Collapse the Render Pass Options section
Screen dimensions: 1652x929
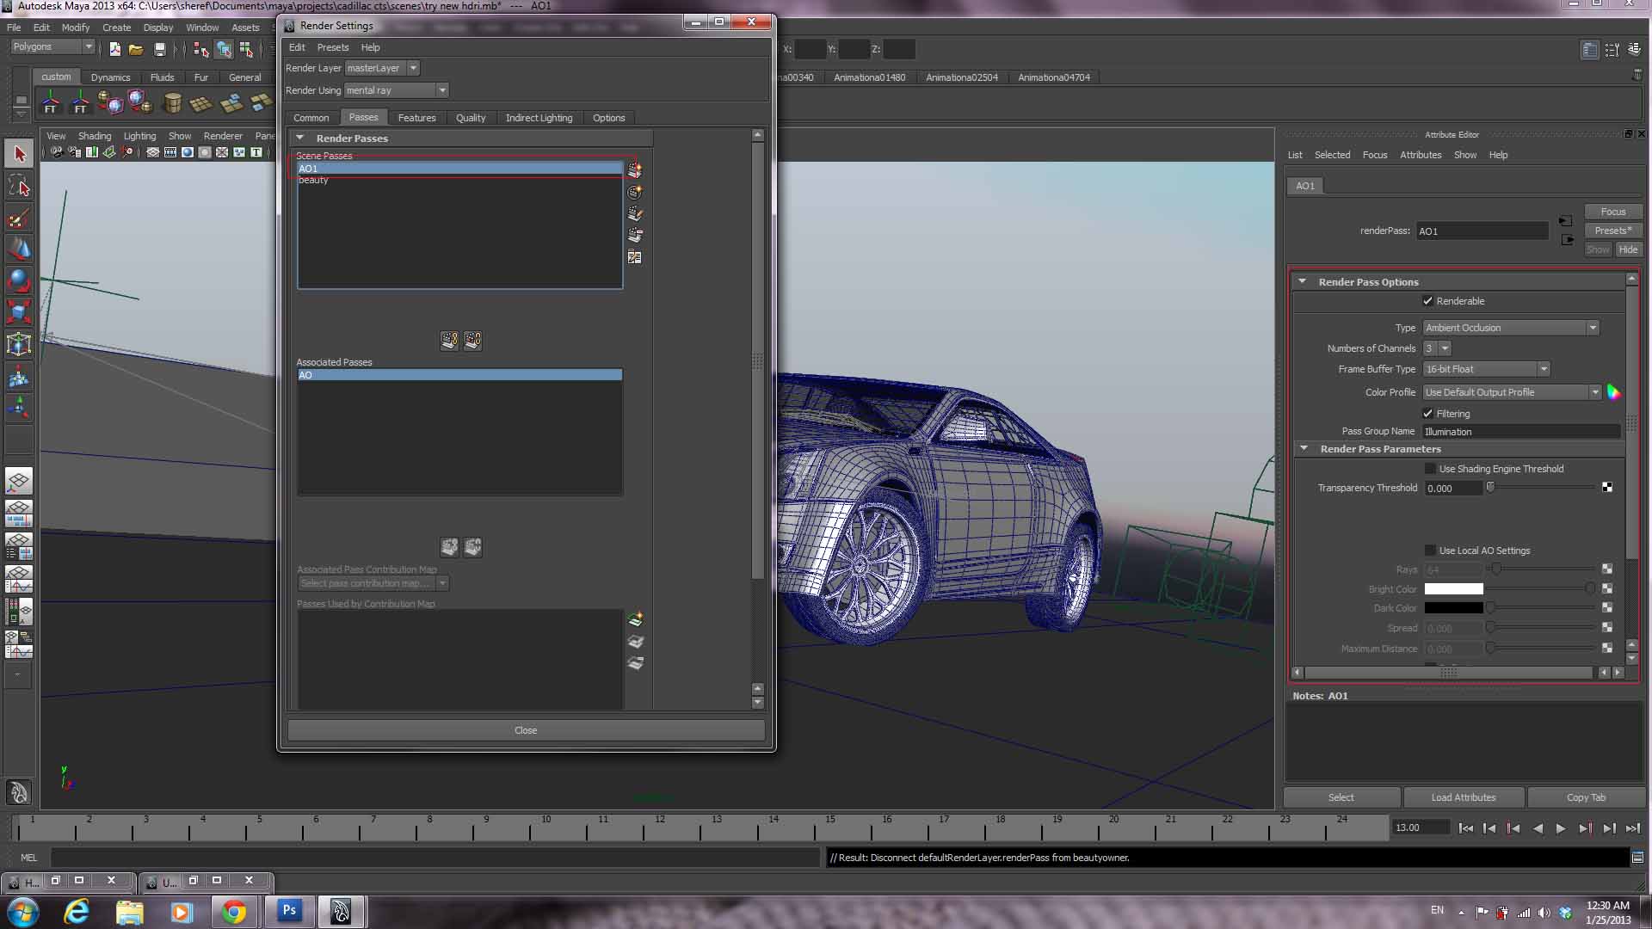[1302, 281]
